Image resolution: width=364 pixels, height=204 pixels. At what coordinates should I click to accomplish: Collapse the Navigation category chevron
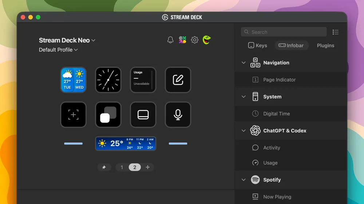click(x=244, y=63)
